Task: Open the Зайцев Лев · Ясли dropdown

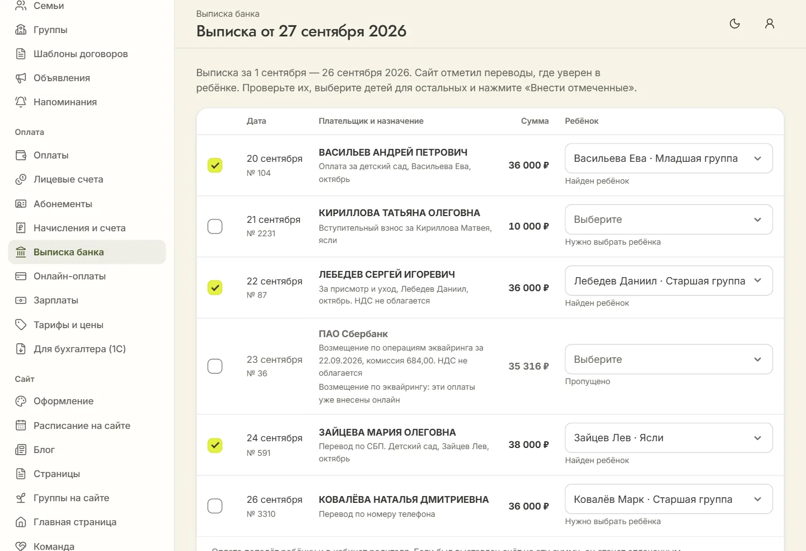Action: pos(669,438)
